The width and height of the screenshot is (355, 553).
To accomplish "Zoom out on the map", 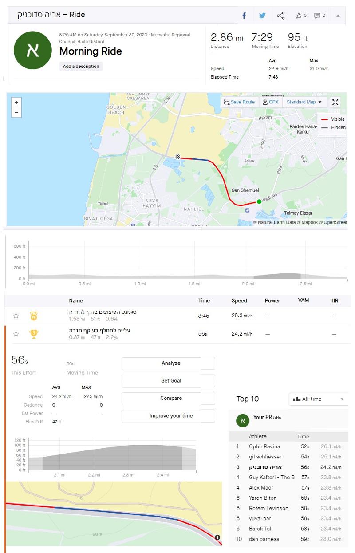I will point(16,112).
